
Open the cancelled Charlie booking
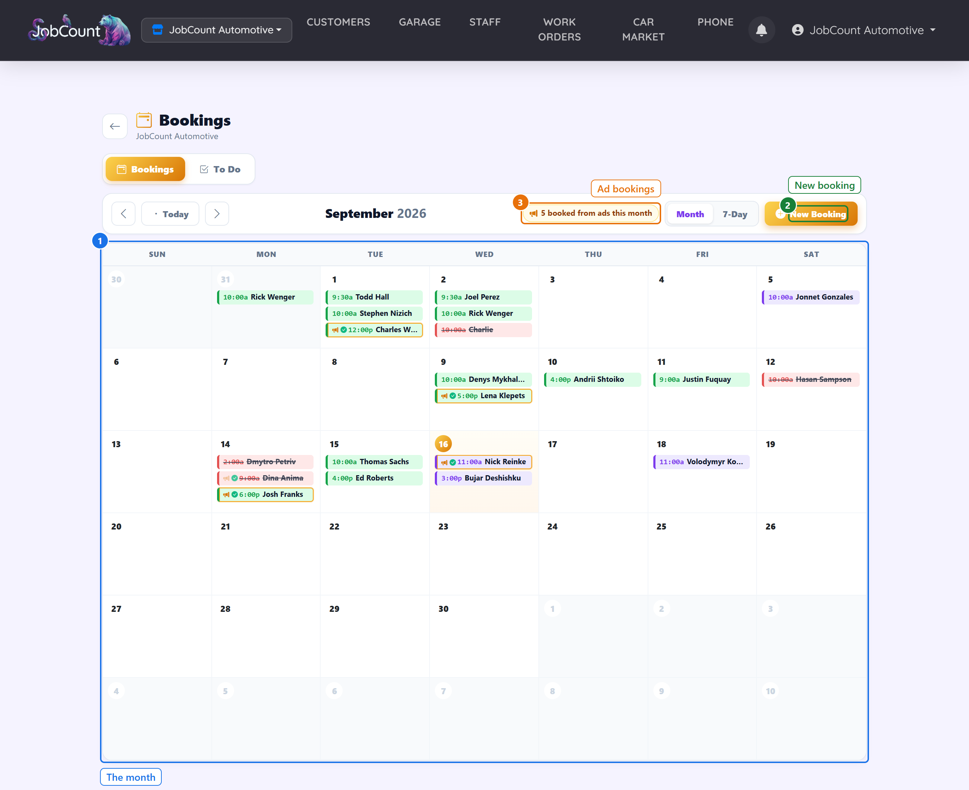click(483, 330)
